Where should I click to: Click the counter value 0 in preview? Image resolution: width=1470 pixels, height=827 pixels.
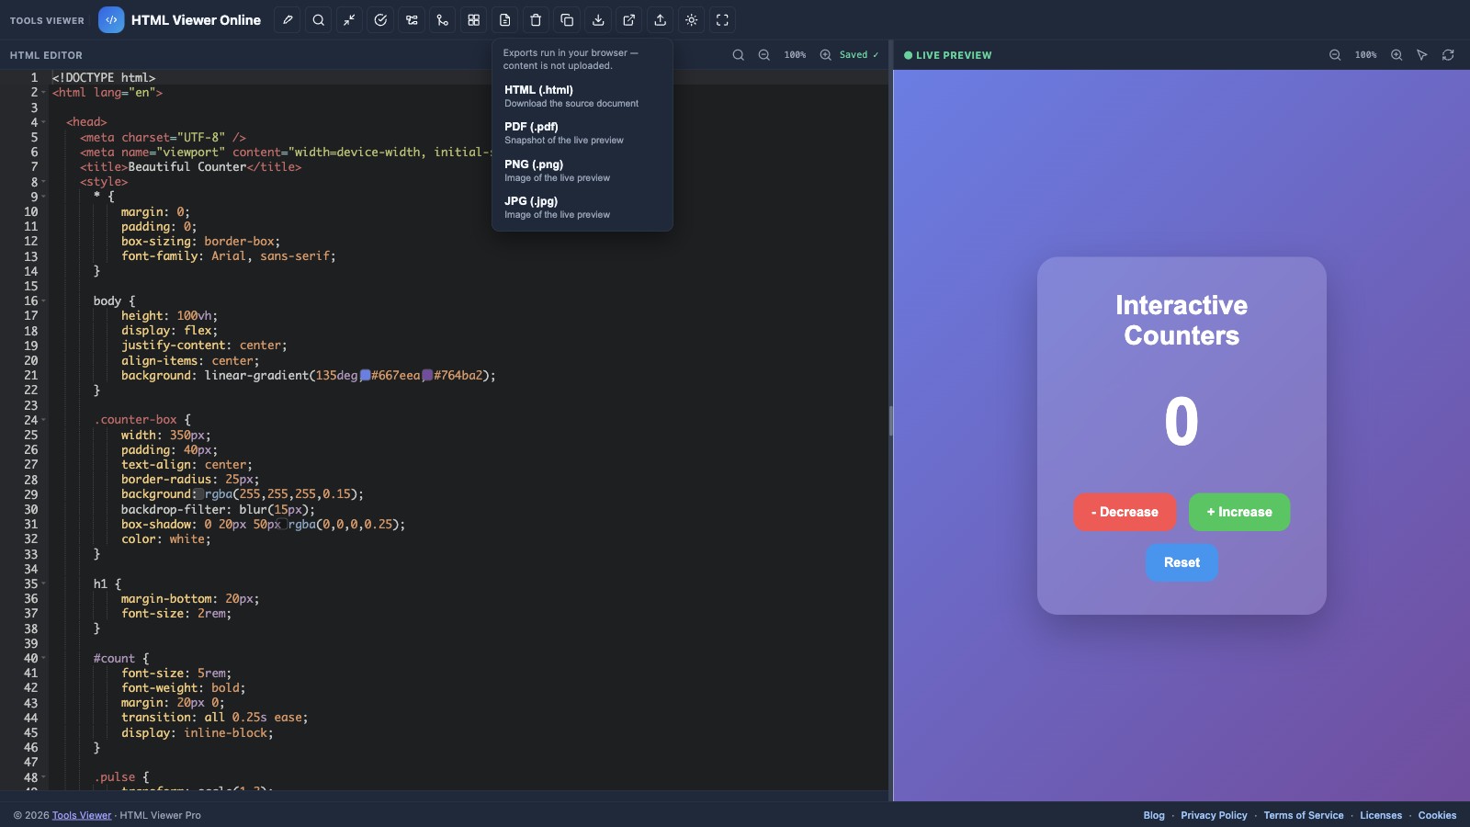click(x=1182, y=421)
